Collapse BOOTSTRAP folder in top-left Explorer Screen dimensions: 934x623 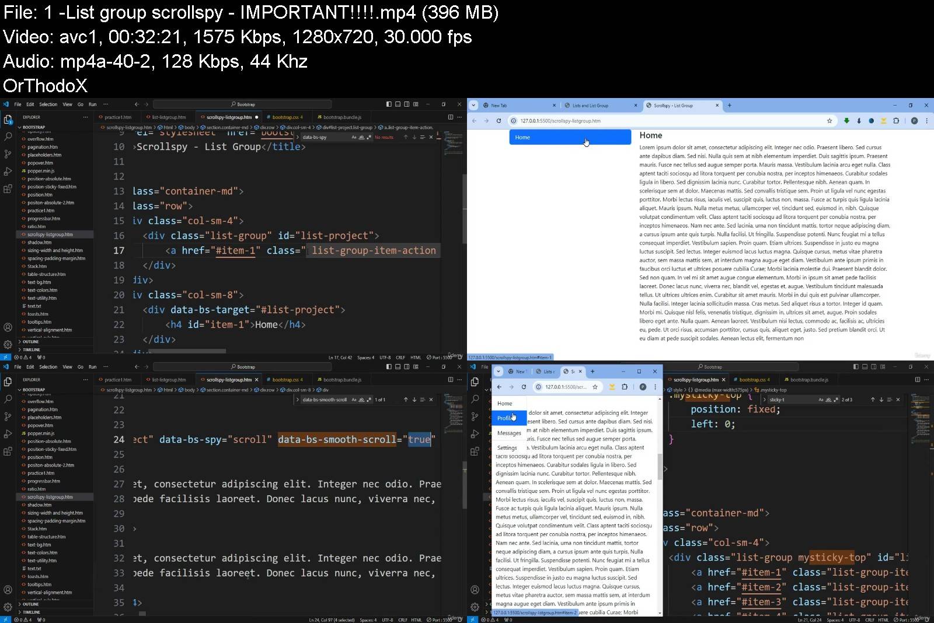pyautogui.click(x=55, y=127)
